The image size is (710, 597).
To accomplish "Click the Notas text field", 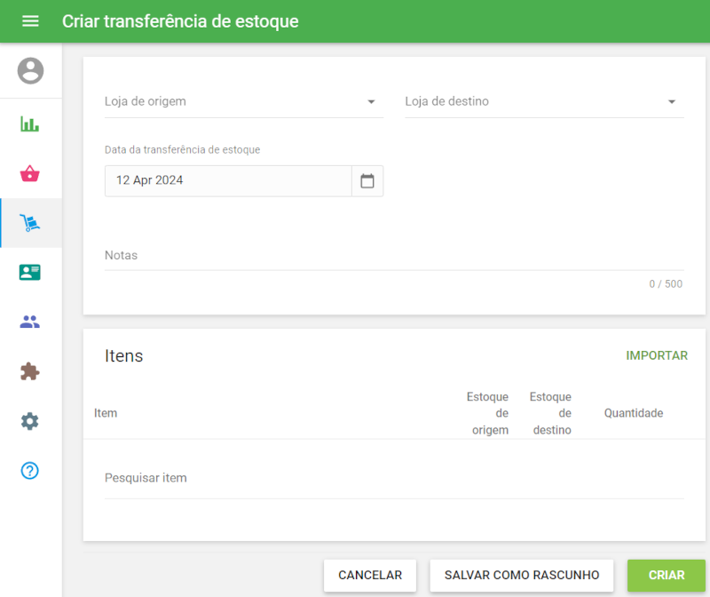I will 393,256.
